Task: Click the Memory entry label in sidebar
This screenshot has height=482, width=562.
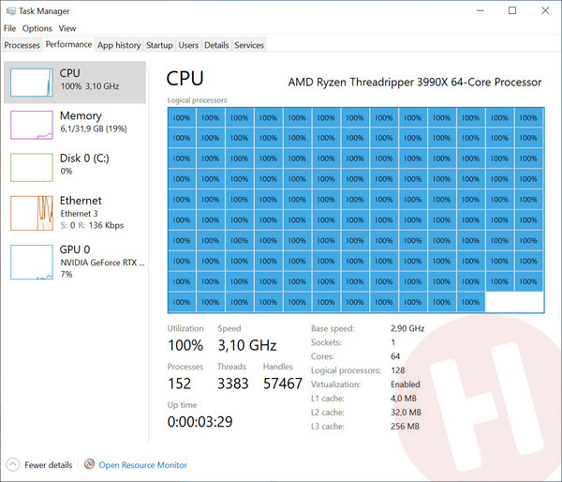Action: (x=81, y=116)
